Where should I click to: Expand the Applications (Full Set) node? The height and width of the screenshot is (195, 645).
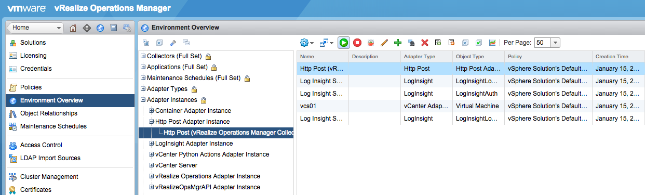click(143, 67)
